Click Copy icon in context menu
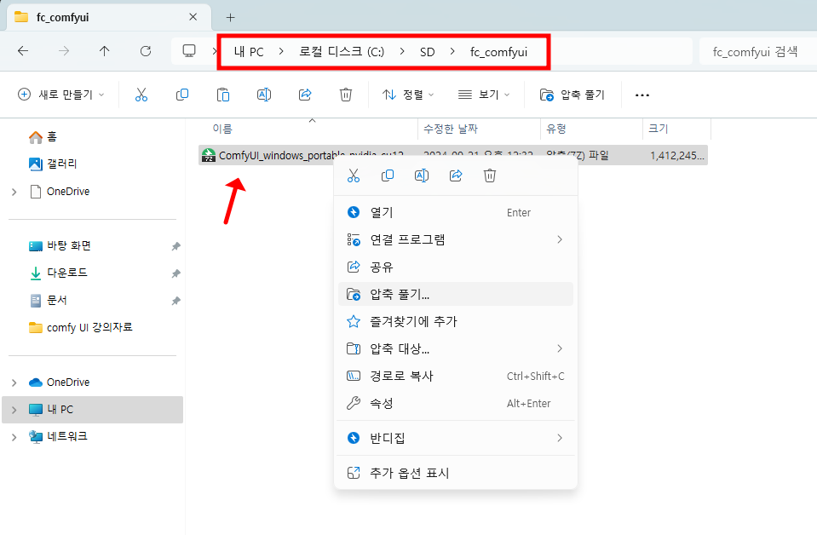 tap(387, 175)
